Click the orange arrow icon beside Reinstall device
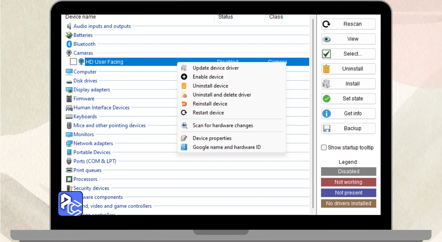442x242 pixels. pyautogui.click(x=184, y=104)
